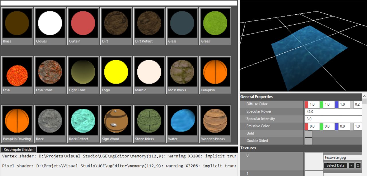Select the Wooden Planks material

pyautogui.click(x=215, y=124)
